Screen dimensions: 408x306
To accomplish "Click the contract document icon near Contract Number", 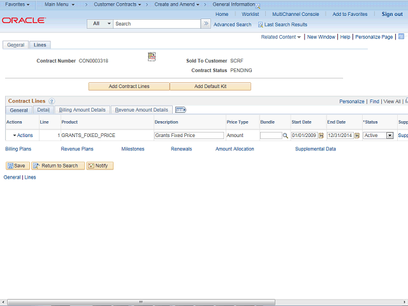I will pyautogui.click(x=152, y=57).
